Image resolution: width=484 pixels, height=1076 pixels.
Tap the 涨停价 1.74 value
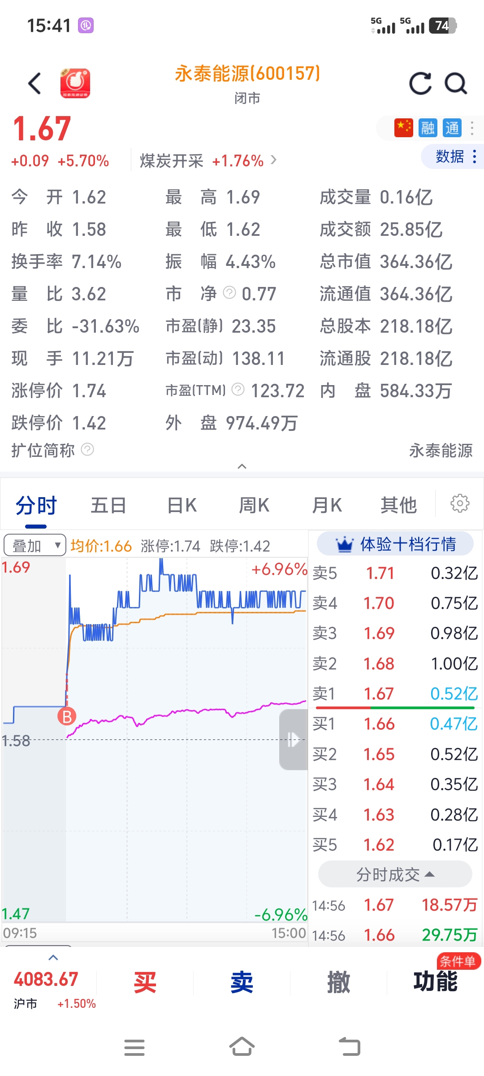coord(89,390)
